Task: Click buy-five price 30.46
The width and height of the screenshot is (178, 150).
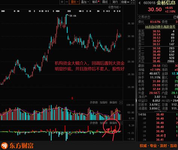Action: pyautogui.click(x=156, y=61)
